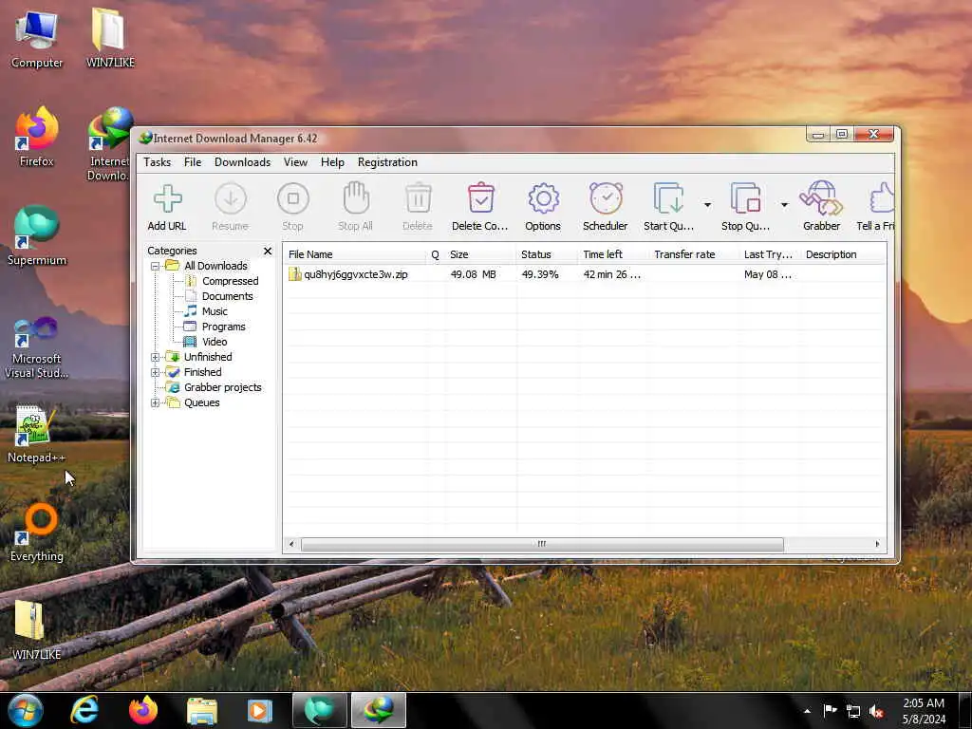The width and height of the screenshot is (972, 729).
Task: Open Options via the gear icon
Action: point(544,198)
